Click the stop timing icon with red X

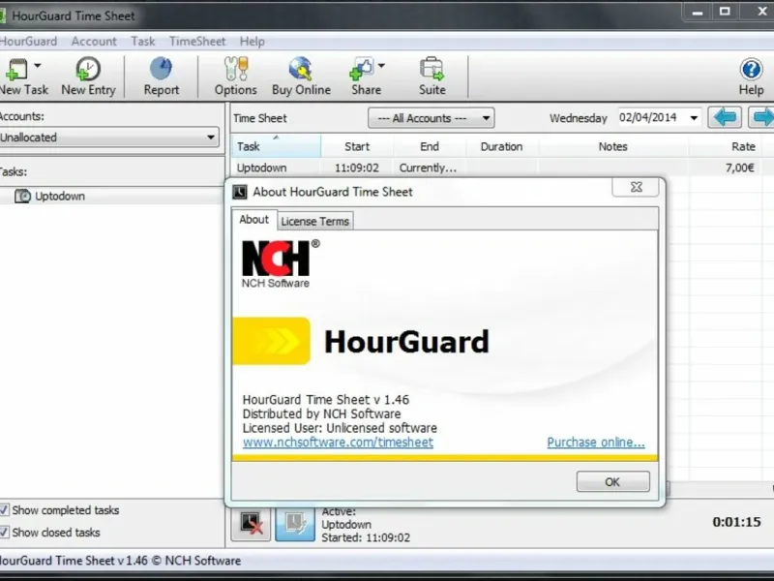tap(251, 524)
